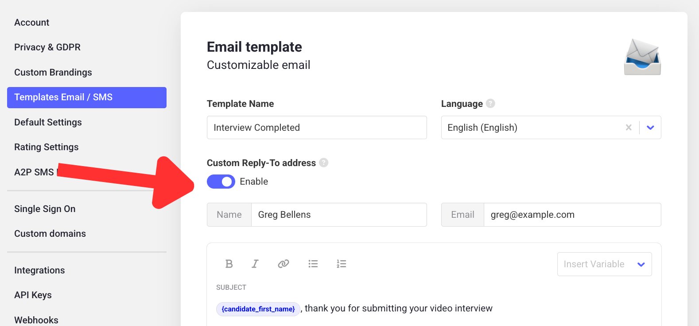This screenshot has height=326, width=699.
Task: Go to Privacy & GDPR settings
Action: [47, 47]
